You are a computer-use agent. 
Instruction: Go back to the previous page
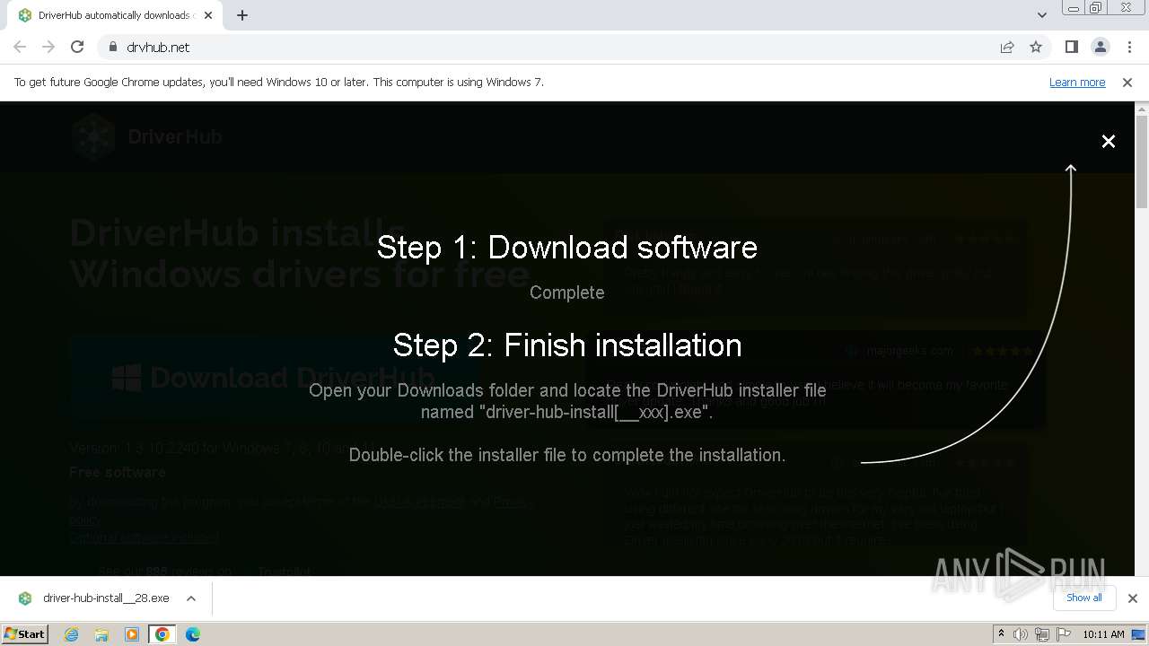point(20,47)
